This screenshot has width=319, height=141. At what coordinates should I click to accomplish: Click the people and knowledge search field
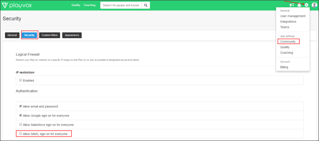pyautogui.click(x=121, y=5)
